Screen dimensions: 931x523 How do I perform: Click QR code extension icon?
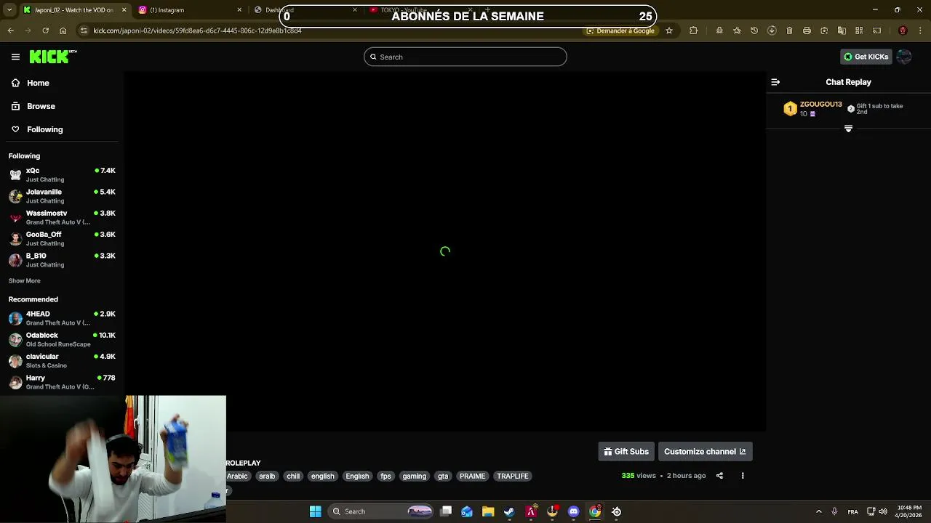859,31
